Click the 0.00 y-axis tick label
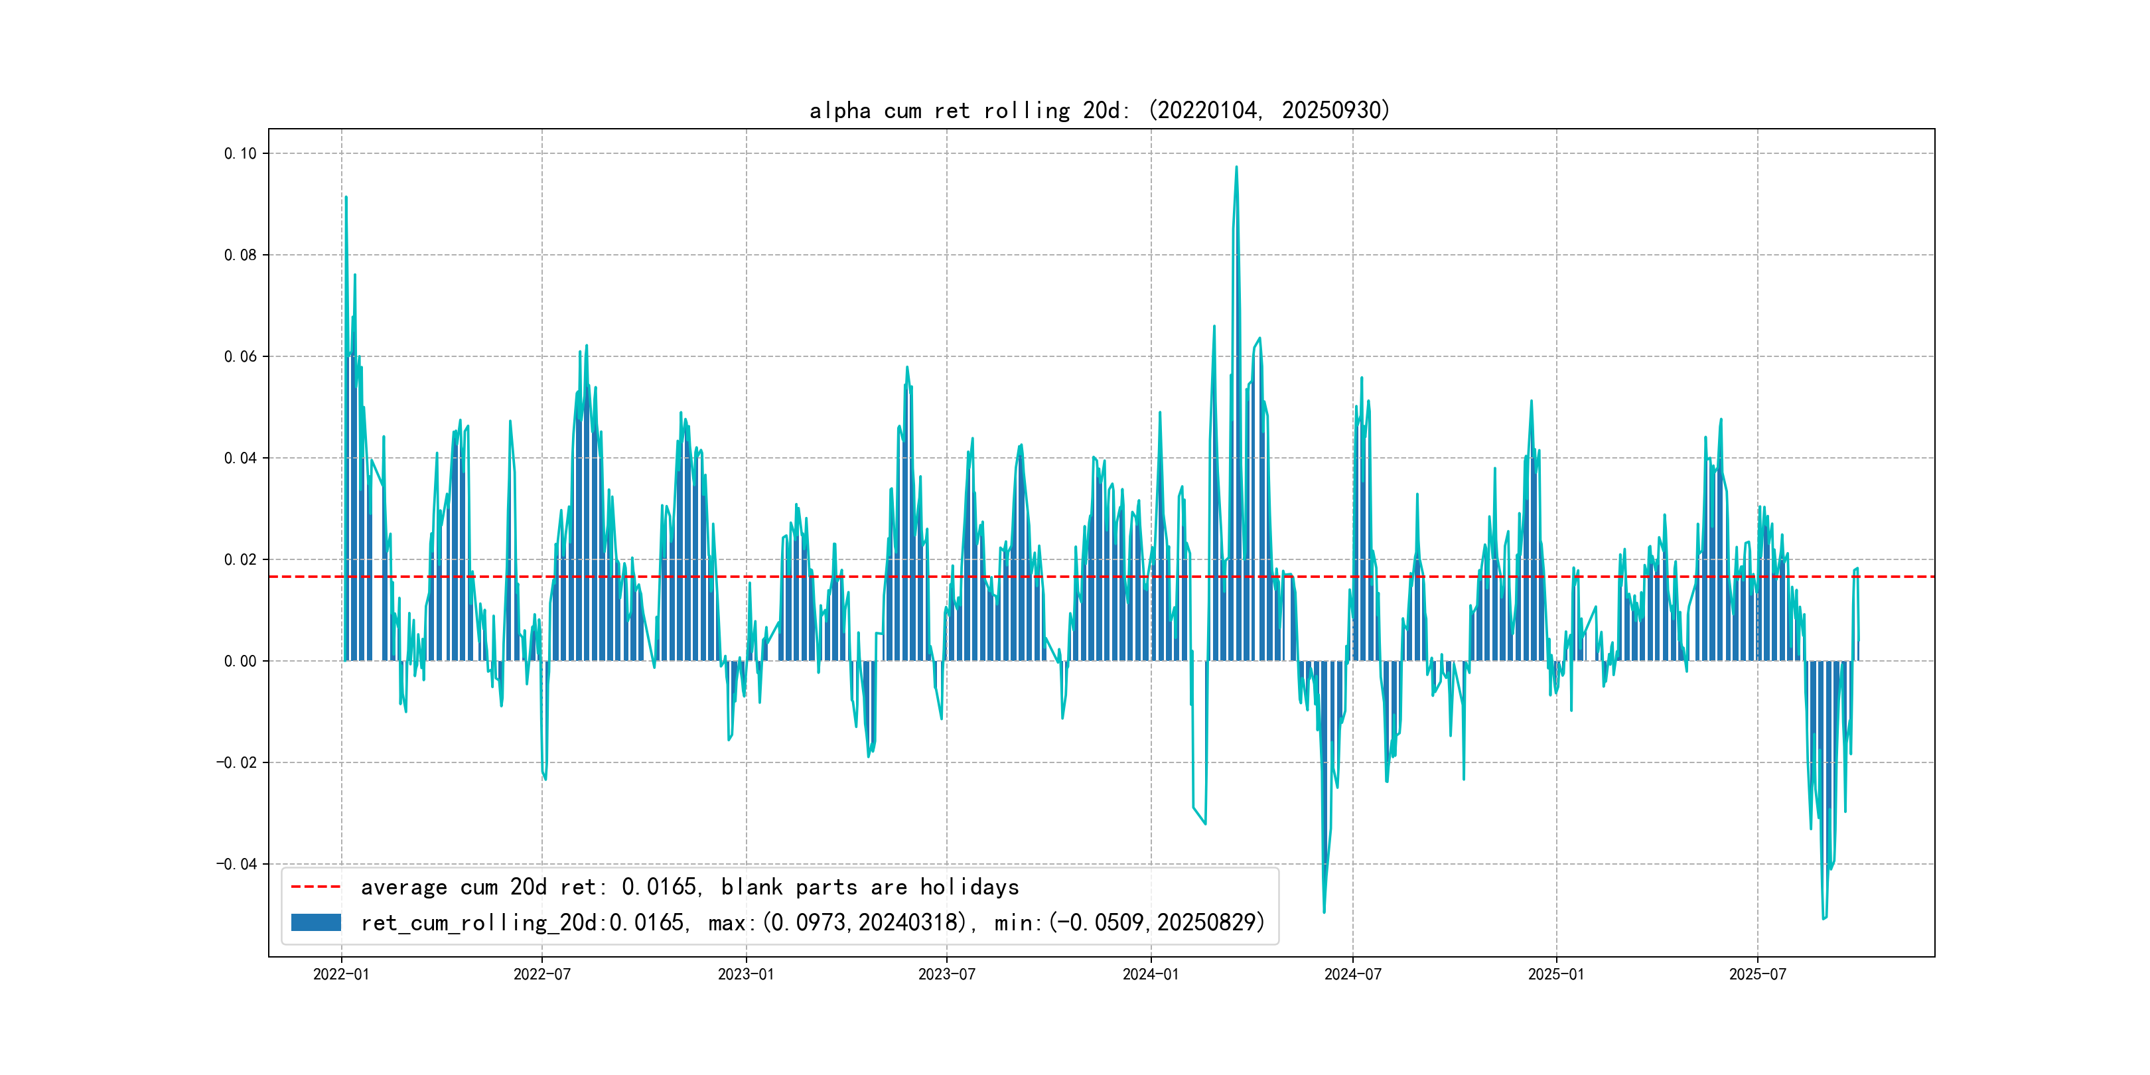Screen dimensions: 2150x1075 click(x=240, y=661)
